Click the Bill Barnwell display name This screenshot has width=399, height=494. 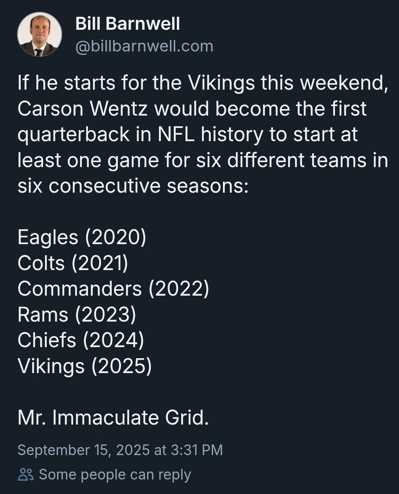(x=127, y=24)
